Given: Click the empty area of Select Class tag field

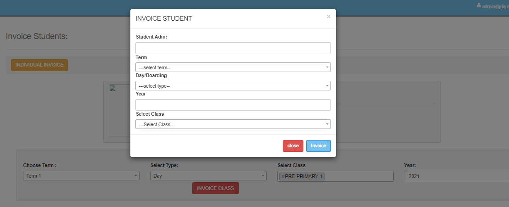Looking at the screenshot, I should click(x=358, y=176).
